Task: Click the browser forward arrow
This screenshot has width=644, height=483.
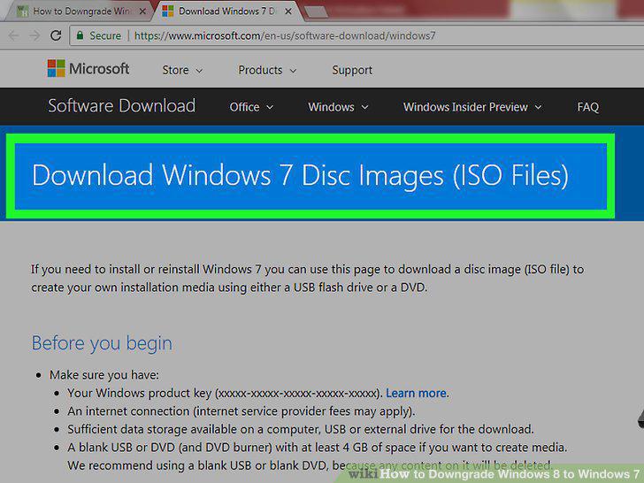Action: [34, 35]
